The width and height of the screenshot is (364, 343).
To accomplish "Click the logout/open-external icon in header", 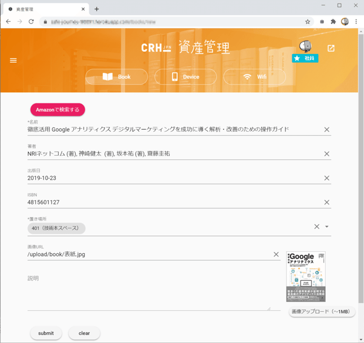I will tap(331, 48).
